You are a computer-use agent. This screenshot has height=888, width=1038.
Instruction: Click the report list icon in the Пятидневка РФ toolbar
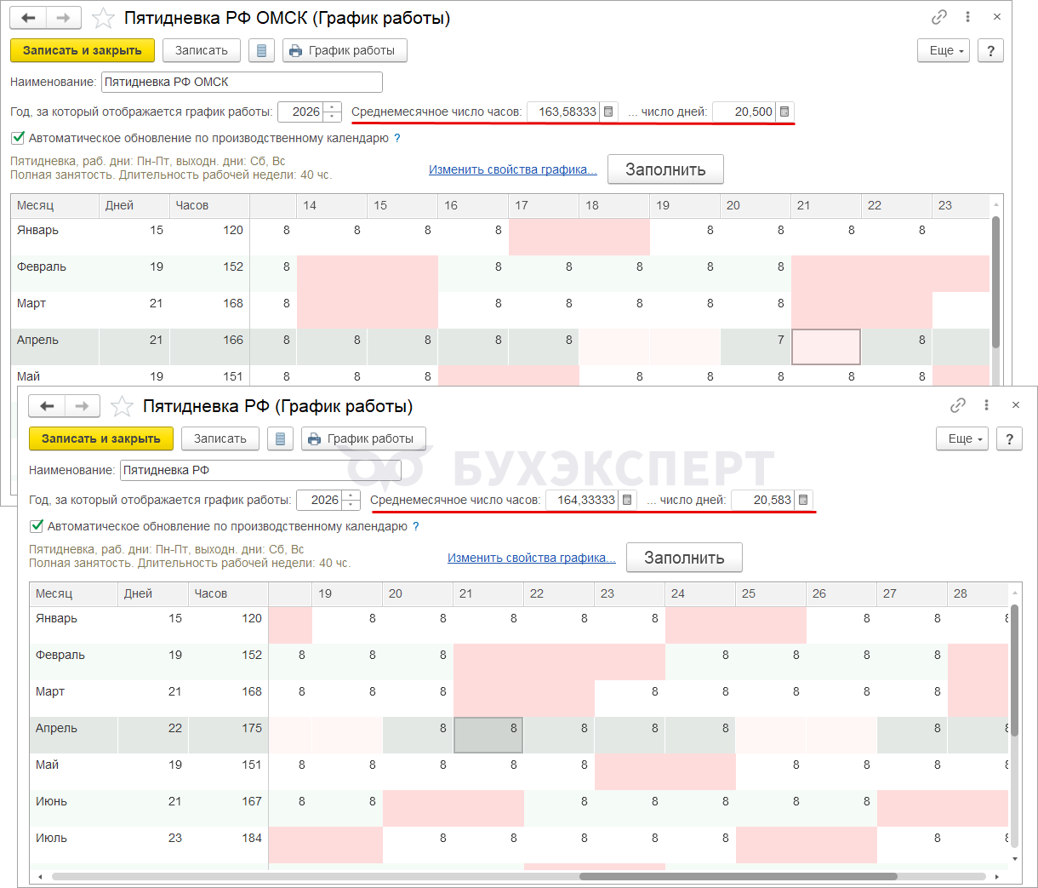tap(280, 438)
